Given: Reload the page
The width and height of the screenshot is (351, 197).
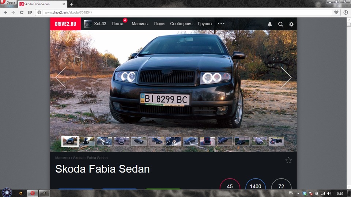Looking at the screenshot, I should tap(22, 12).
